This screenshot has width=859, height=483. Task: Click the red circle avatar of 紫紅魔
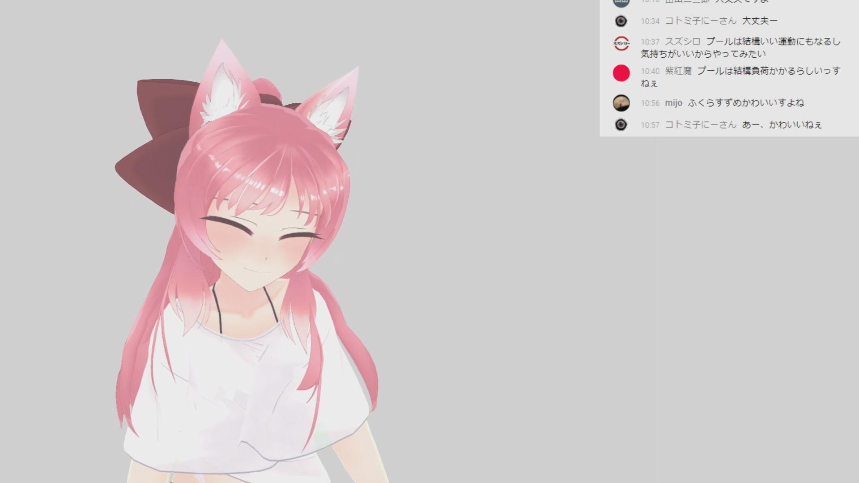[621, 73]
